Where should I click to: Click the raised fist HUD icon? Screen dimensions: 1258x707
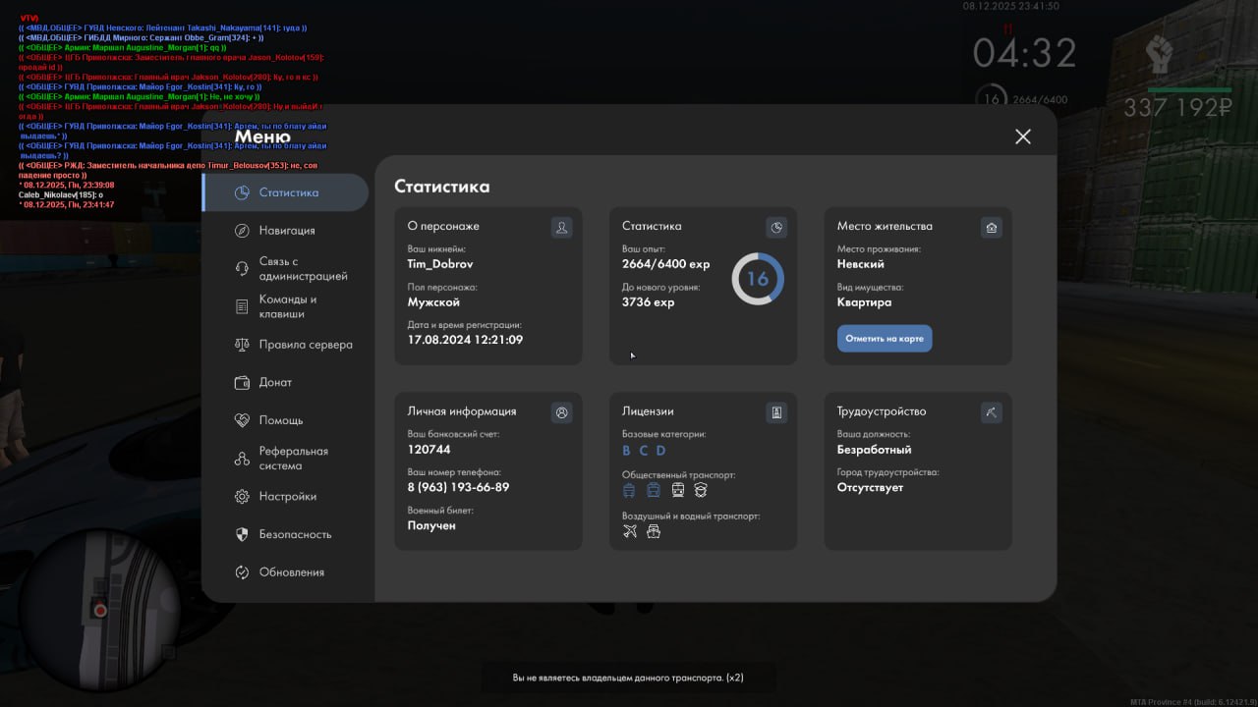click(x=1161, y=55)
